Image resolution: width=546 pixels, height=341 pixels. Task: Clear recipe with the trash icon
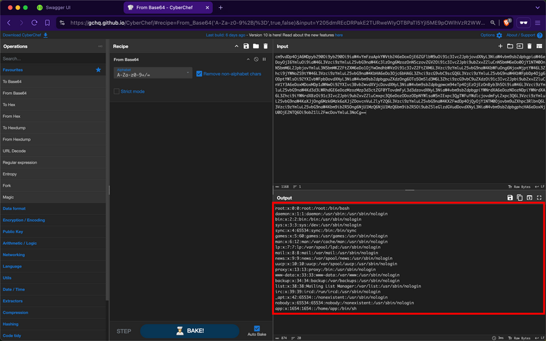coord(265,46)
